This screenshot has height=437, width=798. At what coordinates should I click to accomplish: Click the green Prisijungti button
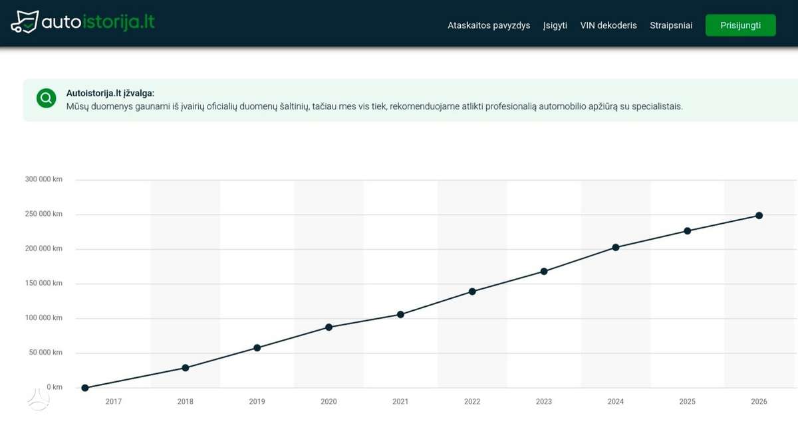[x=740, y=25]
